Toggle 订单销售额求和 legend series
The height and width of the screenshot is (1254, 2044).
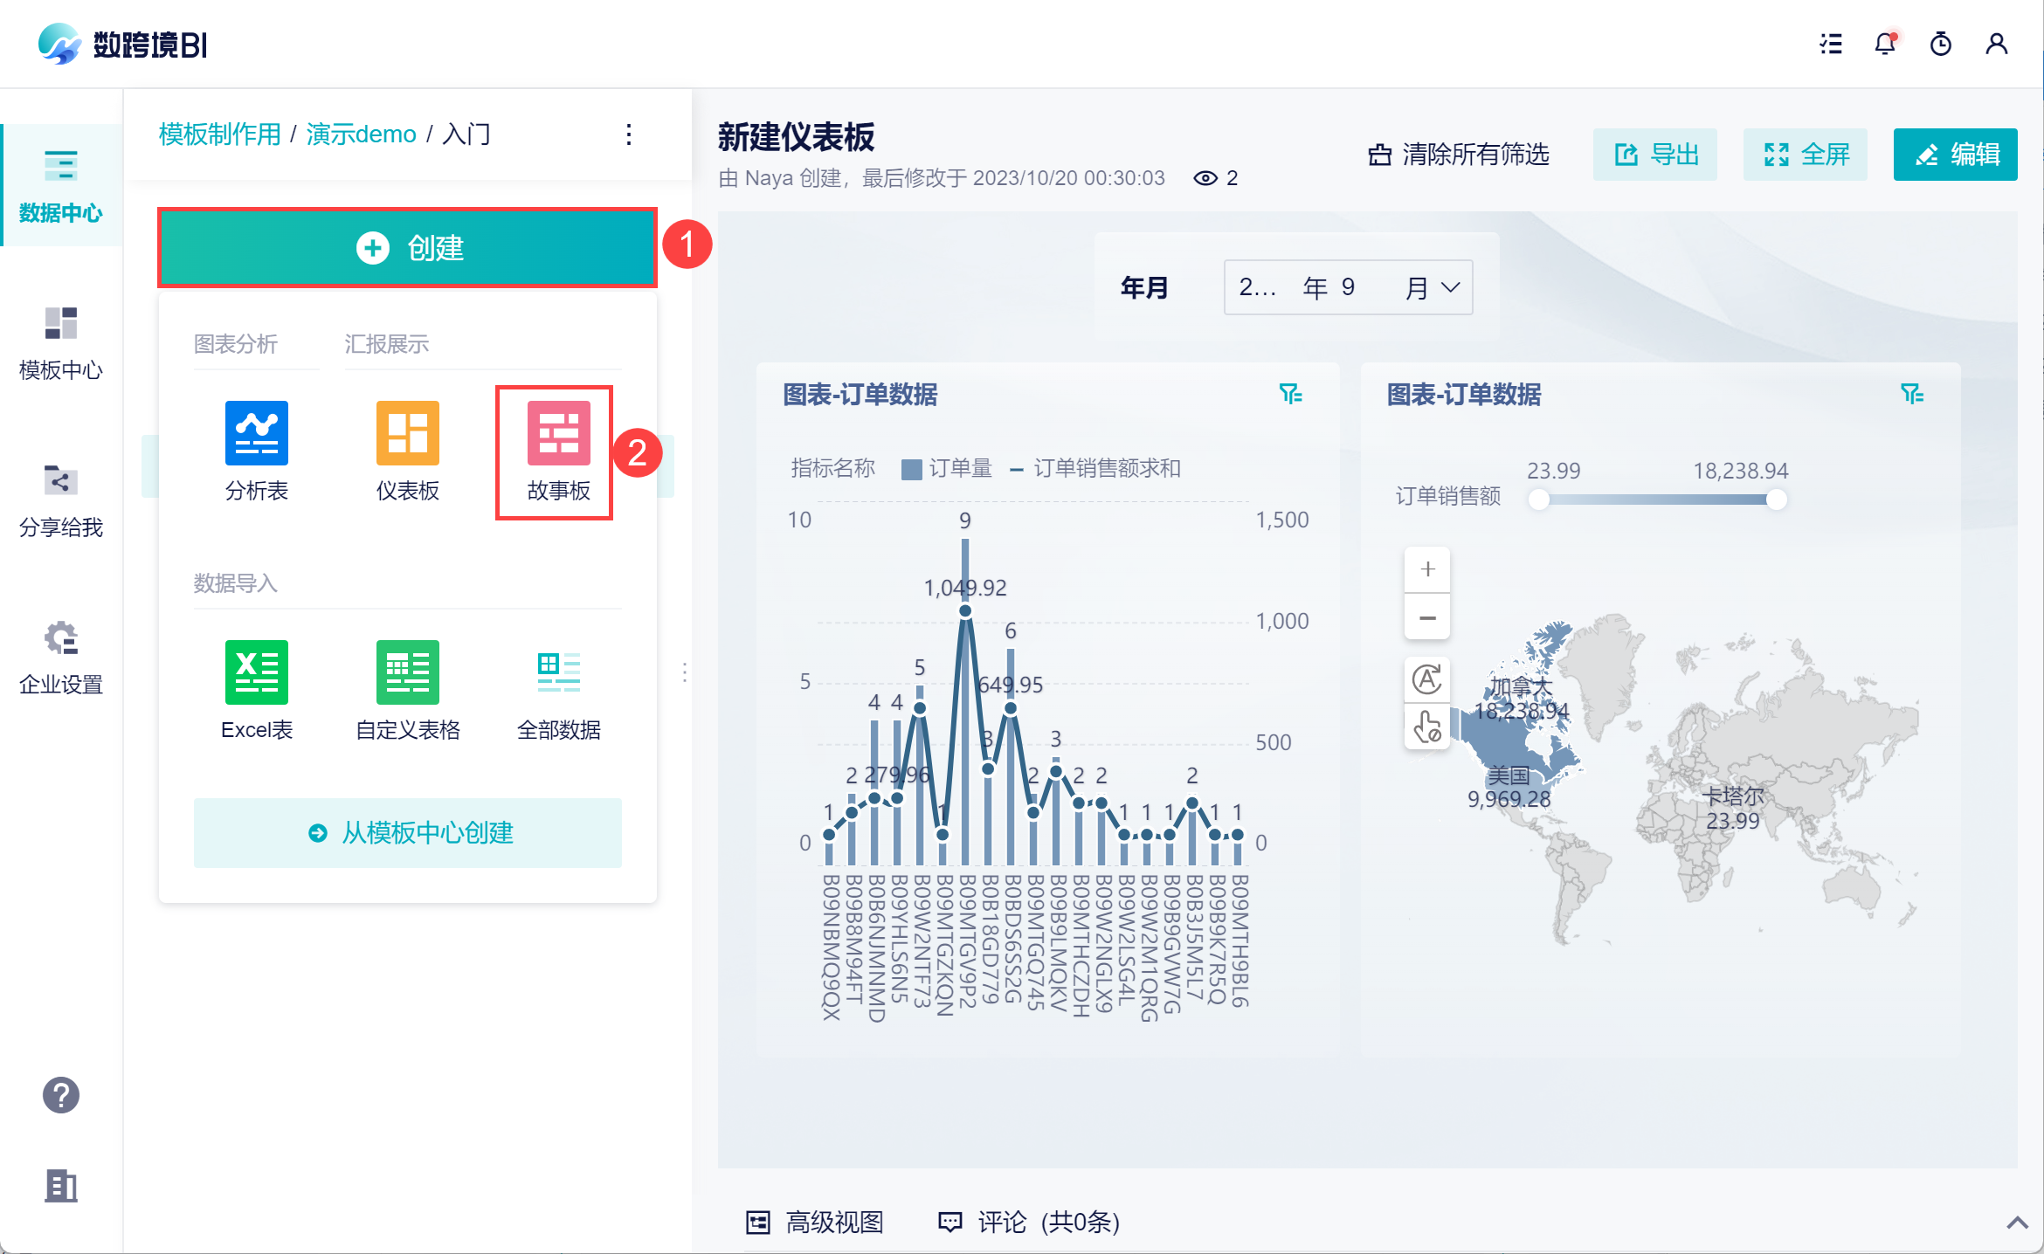(x=1096, y=469)
